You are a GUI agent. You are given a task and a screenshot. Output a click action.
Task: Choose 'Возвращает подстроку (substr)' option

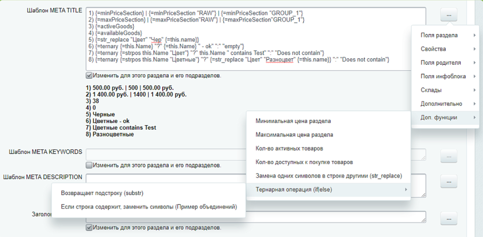[148, 193]
